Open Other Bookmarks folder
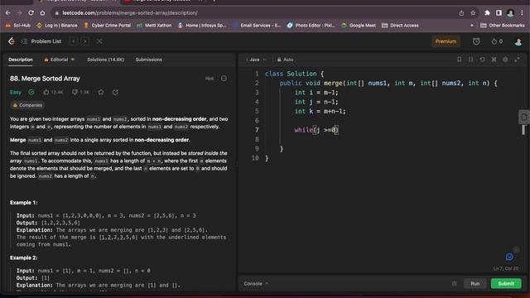This screenshot has width=530, height=298. point(503,26)
